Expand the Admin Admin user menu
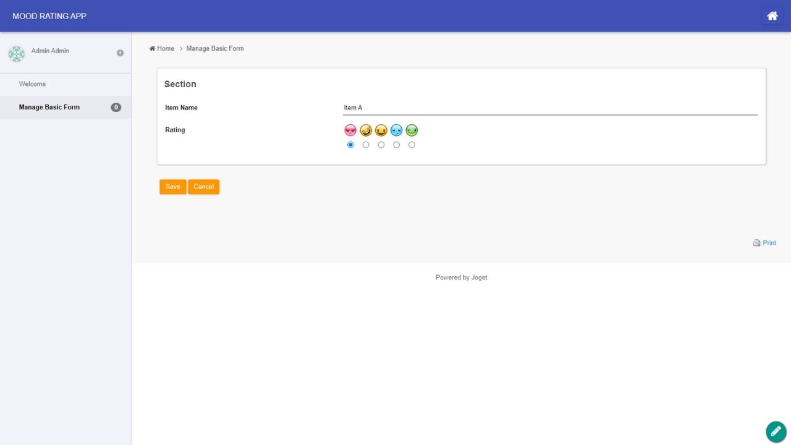 (120, 53)
